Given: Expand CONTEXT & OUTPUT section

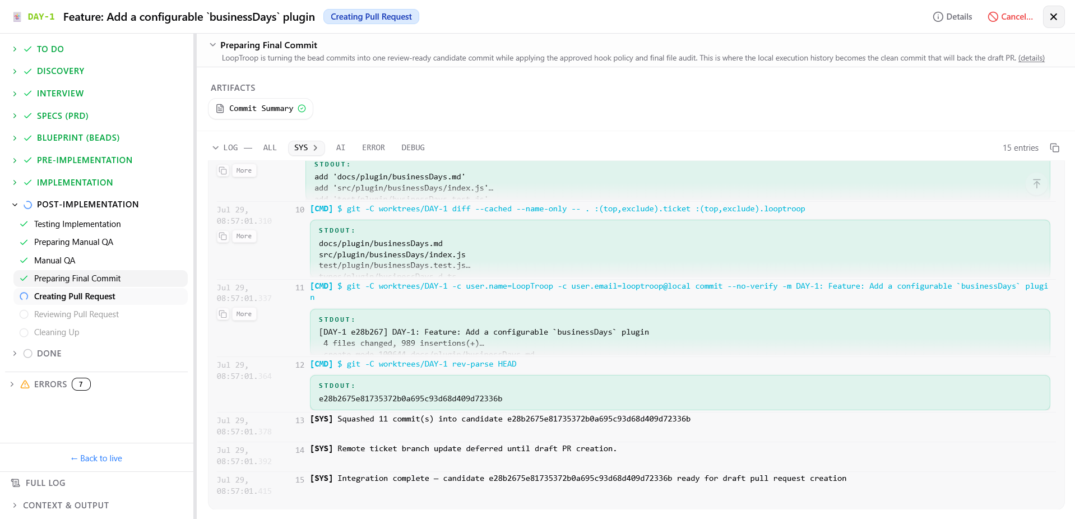Looking at the screenshot, I should (x=15, y=506).
